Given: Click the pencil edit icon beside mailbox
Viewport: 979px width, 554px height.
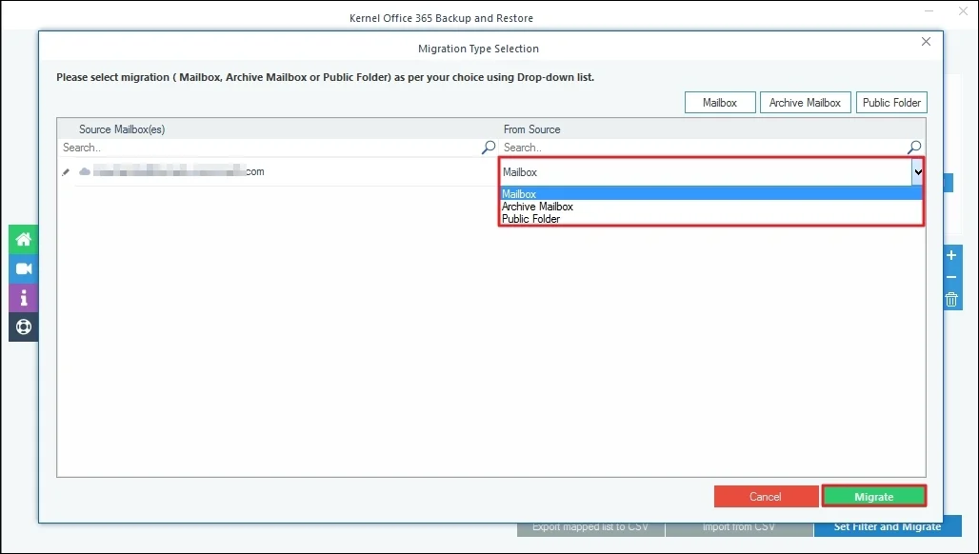Looking at the screenshot, I should (66, 171).
